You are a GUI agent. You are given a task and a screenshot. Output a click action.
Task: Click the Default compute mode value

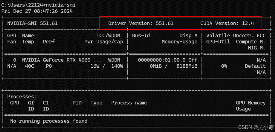[x=255, y=66]
